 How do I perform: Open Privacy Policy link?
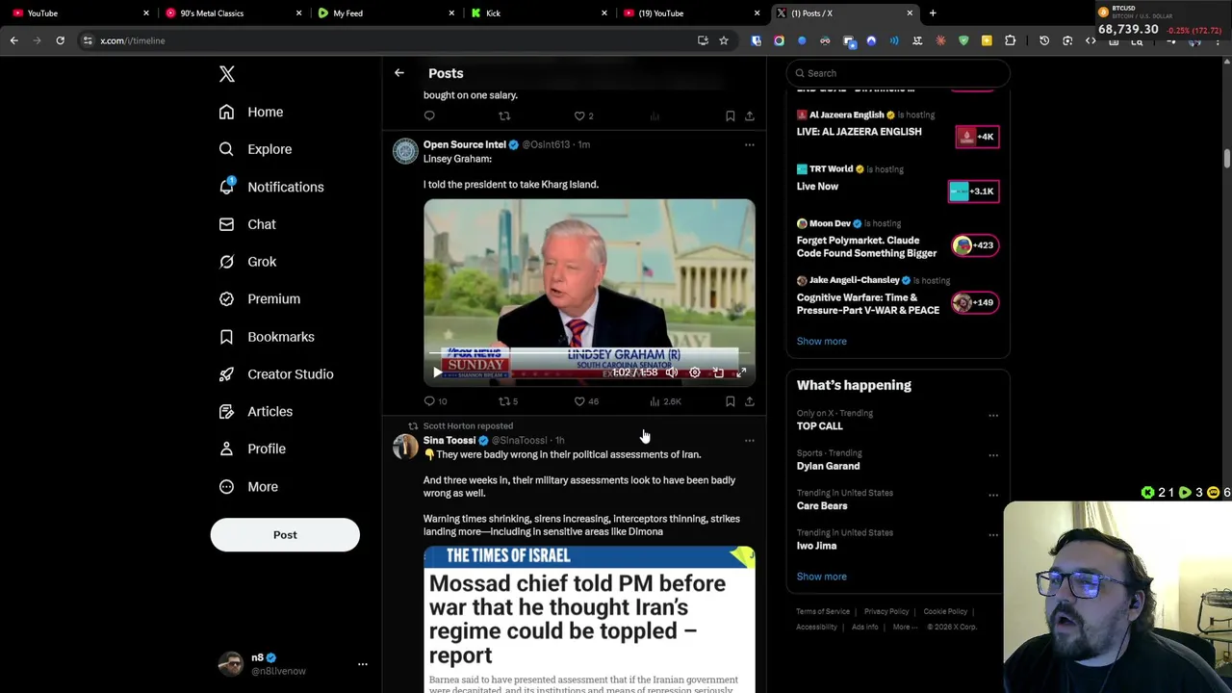coord(886,612)
